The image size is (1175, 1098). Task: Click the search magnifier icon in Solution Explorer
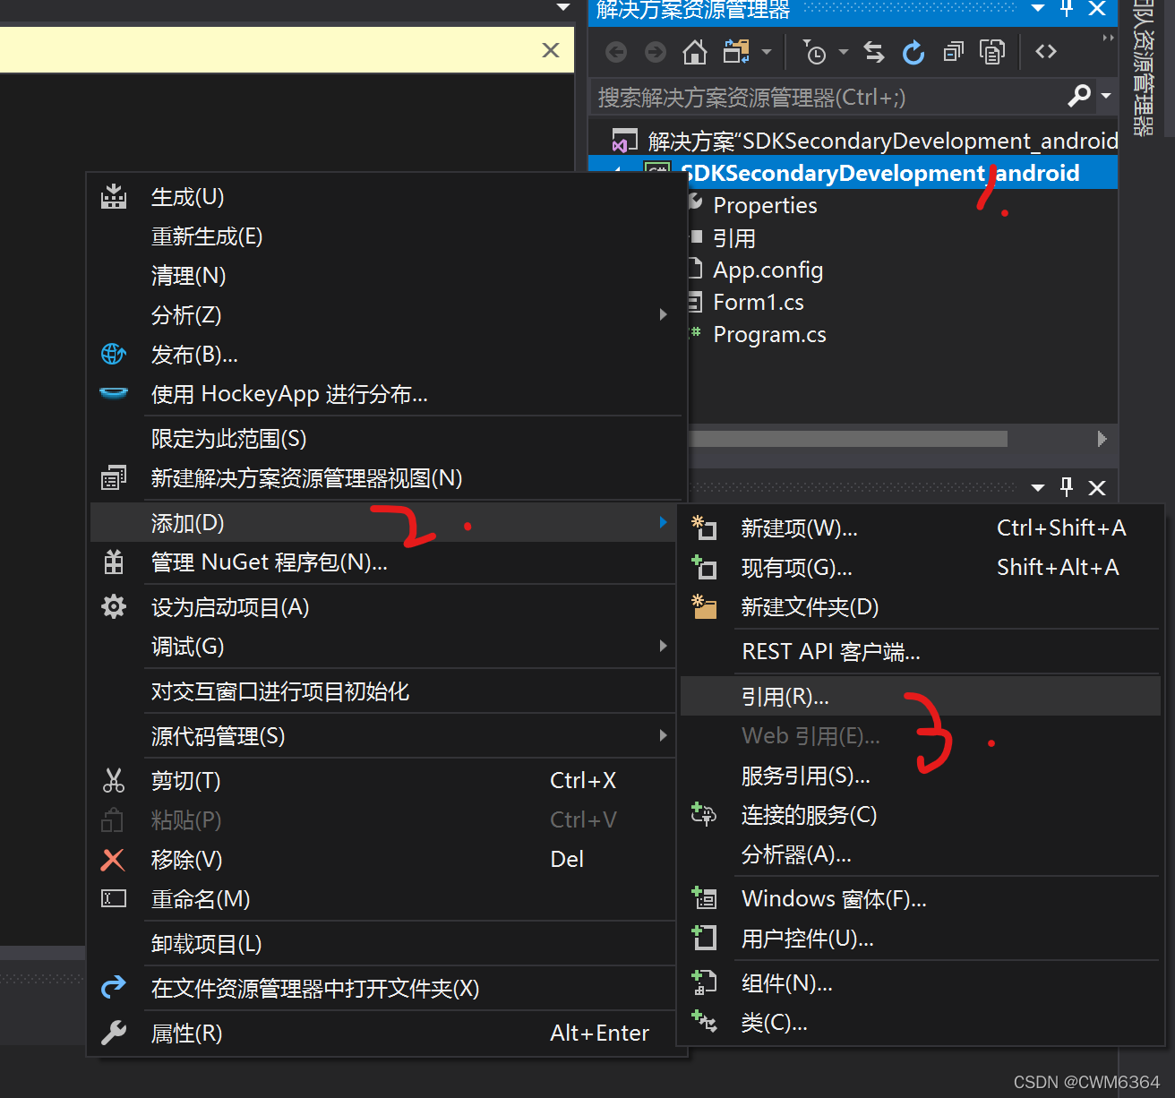(x=1079, y=95)
